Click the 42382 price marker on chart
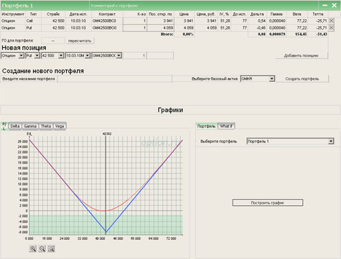This screenshot has width=341, height=259. [x=107, y=134]
